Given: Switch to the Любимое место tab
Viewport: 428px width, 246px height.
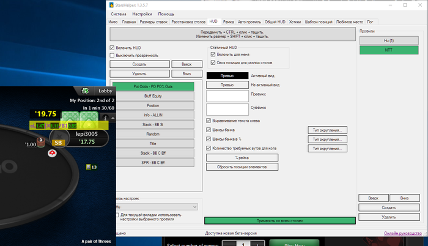Looking at the screenshot, I should pyautogui.click(x=349, y=22).
